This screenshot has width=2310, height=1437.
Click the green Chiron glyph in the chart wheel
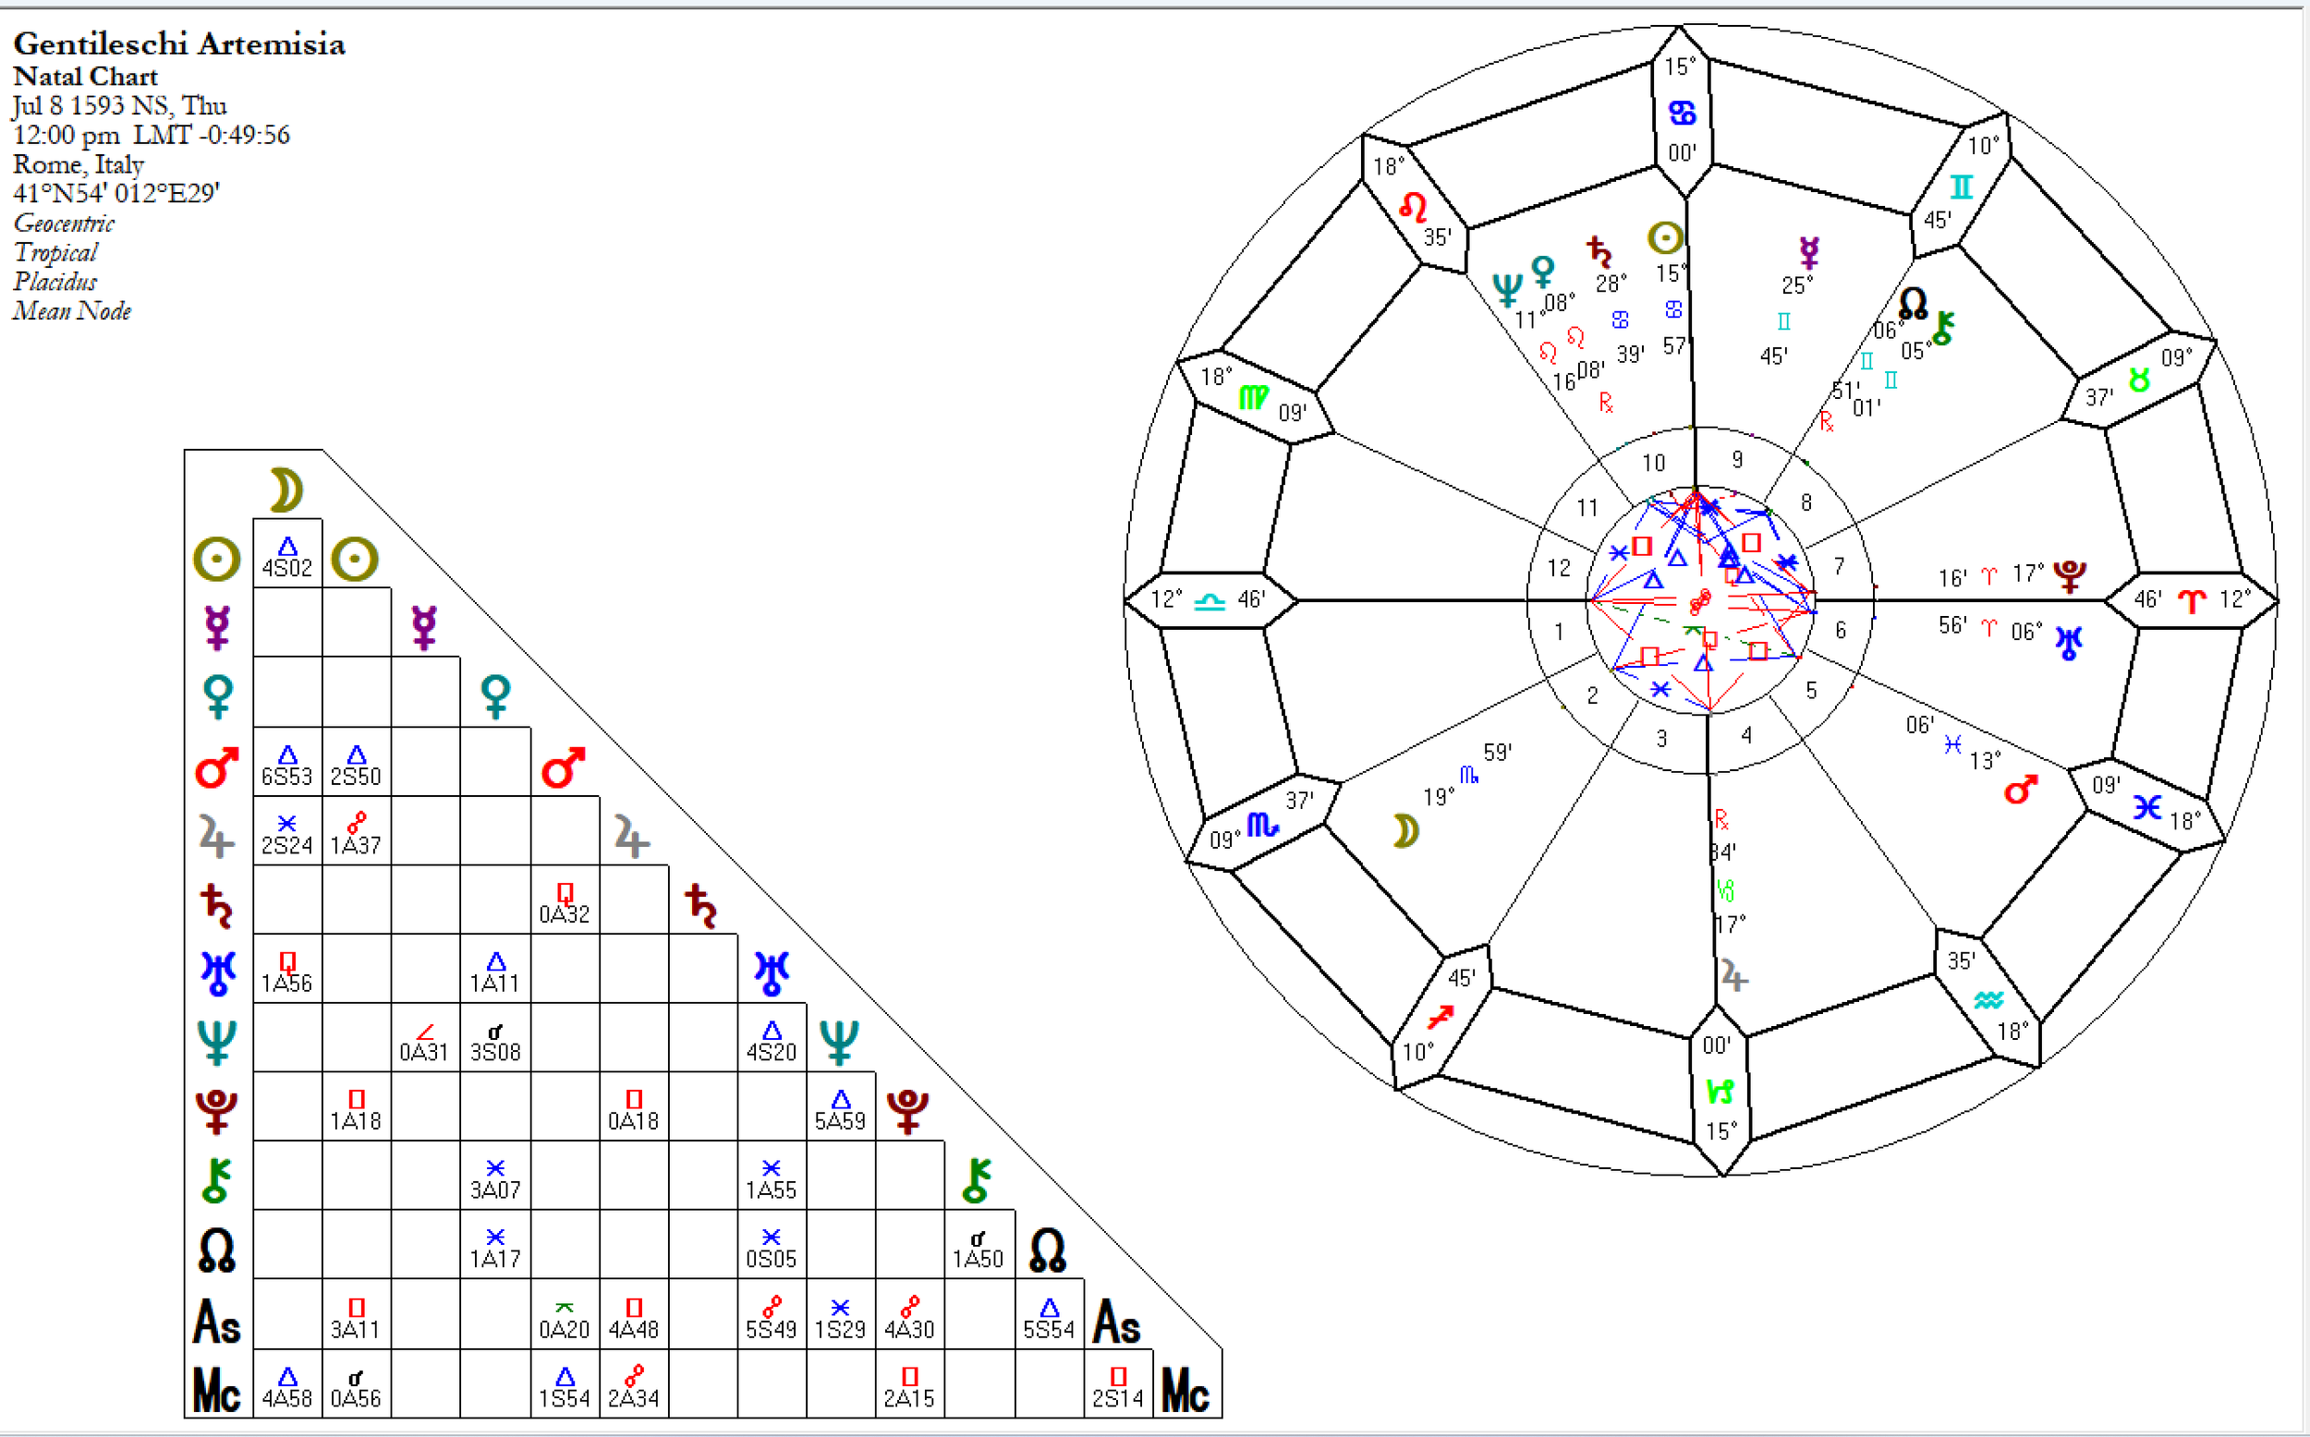click(x=1943, y=328)
